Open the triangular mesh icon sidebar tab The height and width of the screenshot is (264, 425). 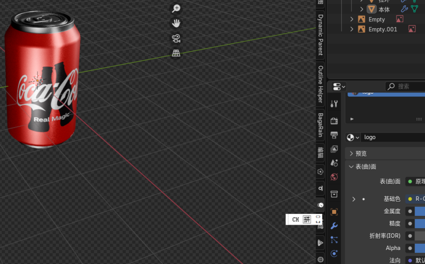click(x=320, y=243)
